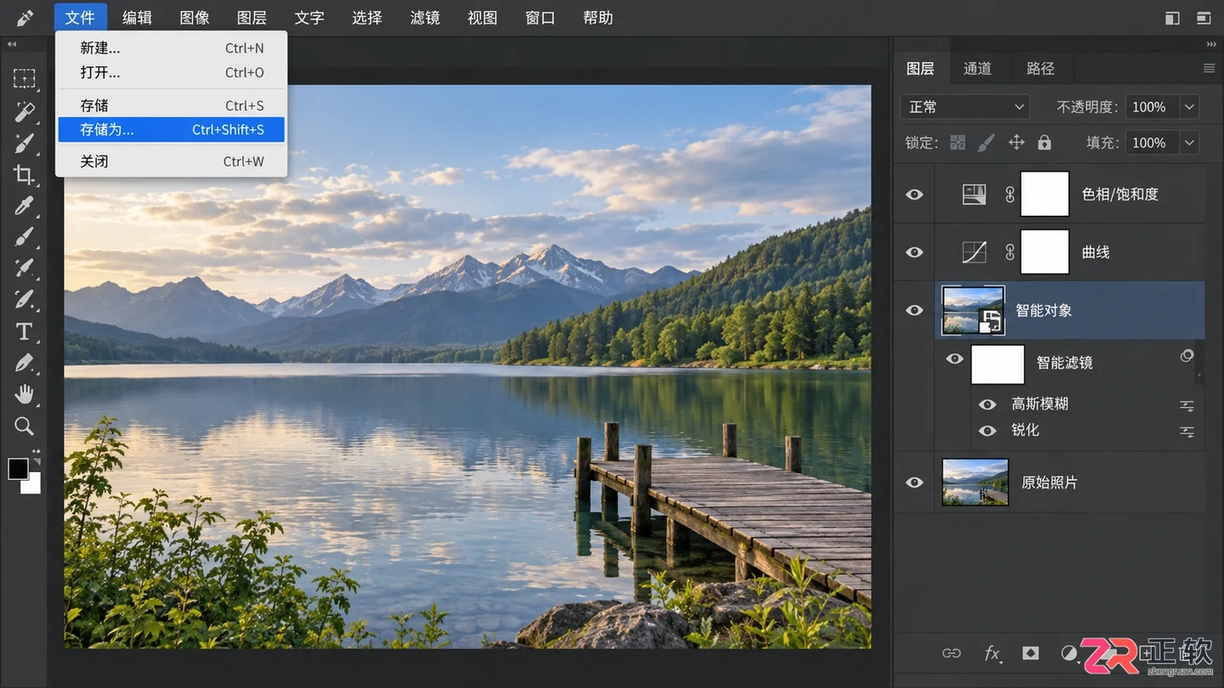Hide the 色相/饱和度 layer

pyautogui.click(x=914, y=195)
